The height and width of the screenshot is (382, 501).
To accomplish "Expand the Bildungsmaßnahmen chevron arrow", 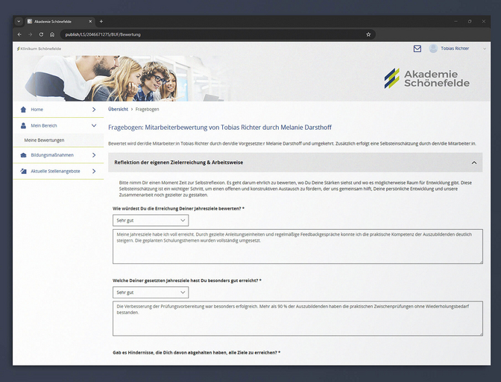I will coord(93,155).
